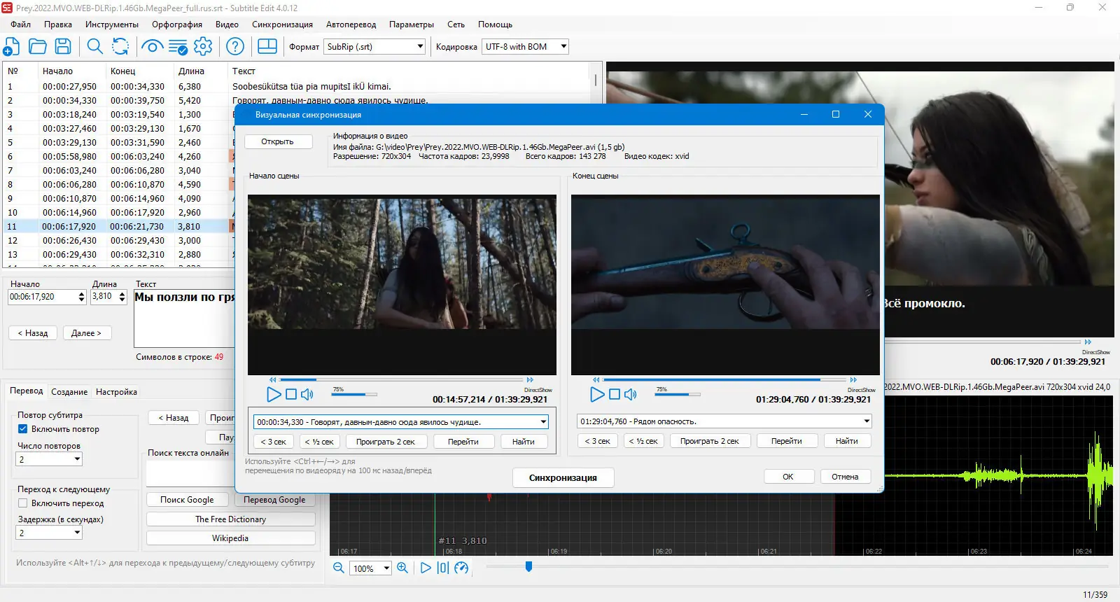This screenshot has width=1120, height=602.
Task: Click fast-forward arrows above end scene seek bar
Action: [x=854, y=379]
